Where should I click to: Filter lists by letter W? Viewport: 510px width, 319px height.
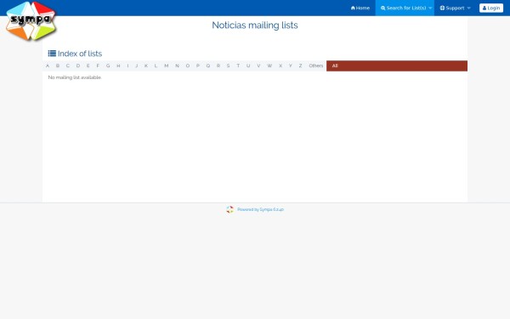269,66
